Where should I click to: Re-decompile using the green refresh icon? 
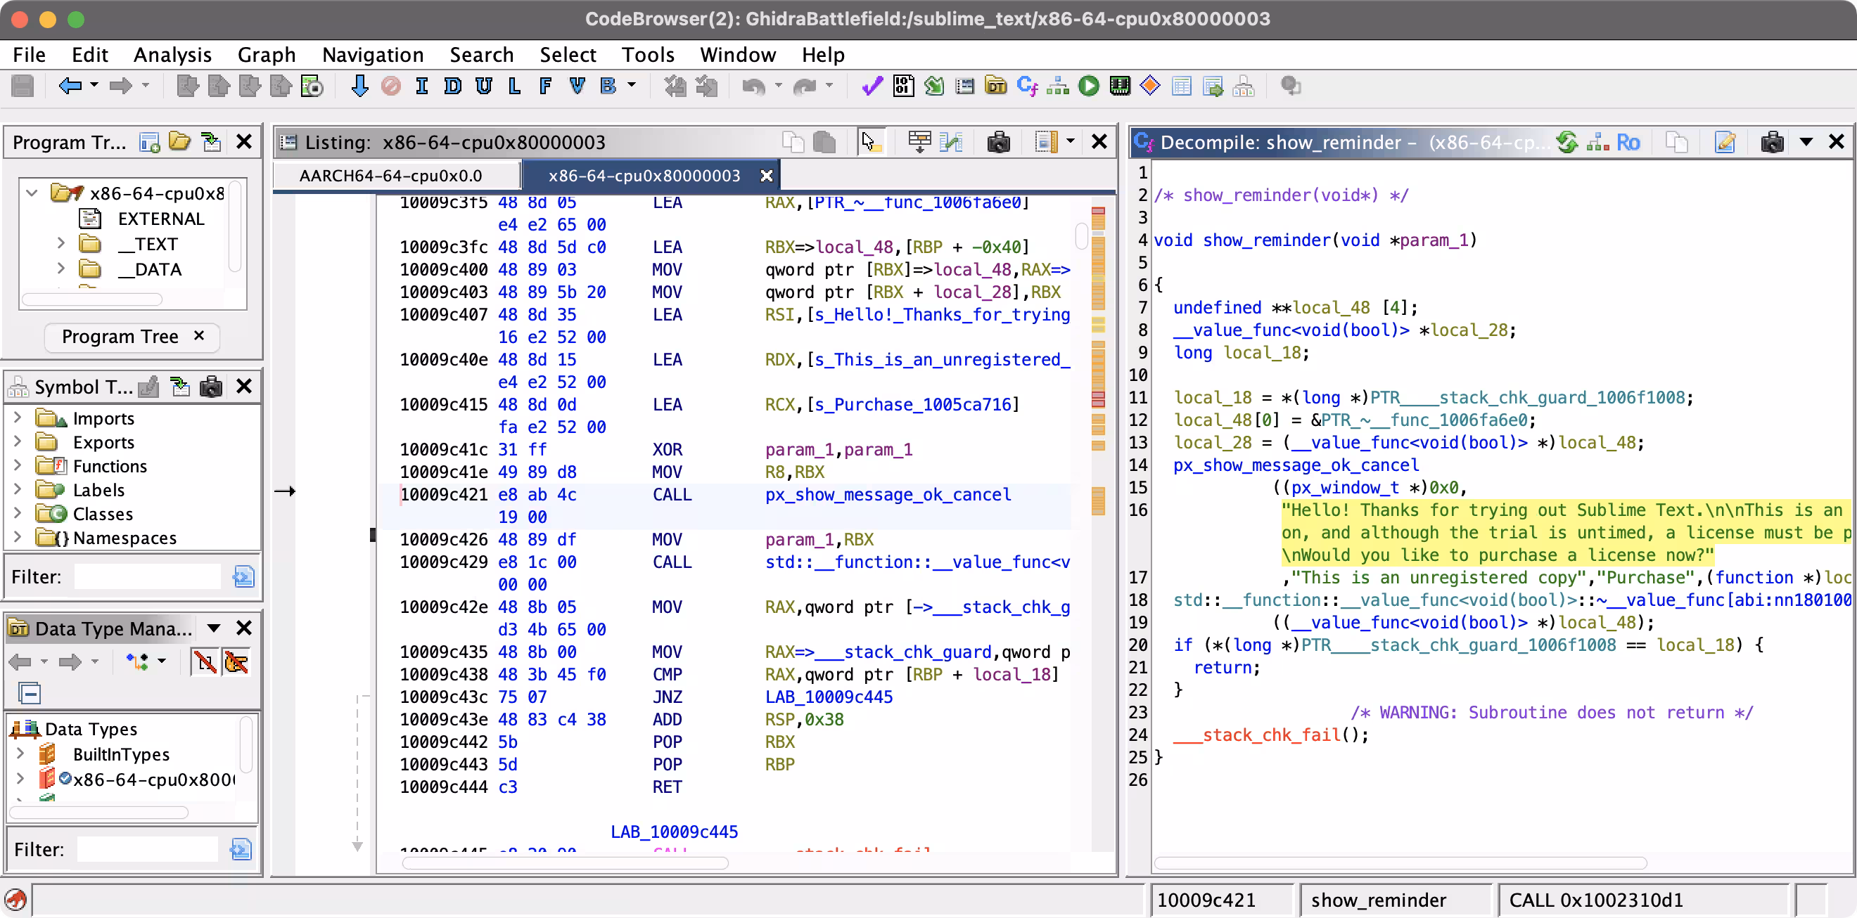1566,142
